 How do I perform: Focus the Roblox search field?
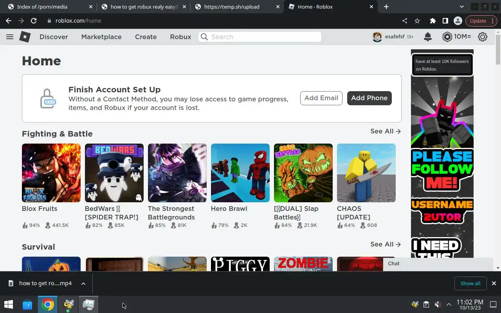click(260, 37)
